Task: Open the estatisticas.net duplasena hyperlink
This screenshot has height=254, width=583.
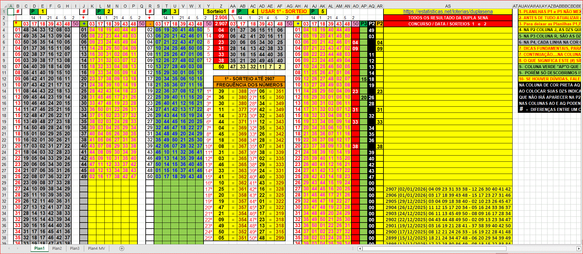Action: [x=448, y=12]
